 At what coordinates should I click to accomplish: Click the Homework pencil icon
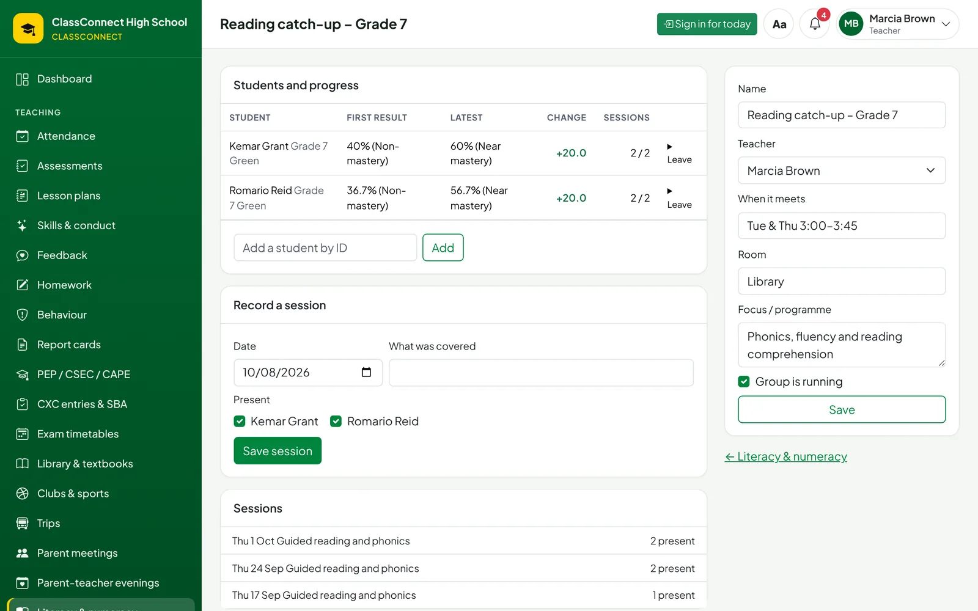point(23,285)
